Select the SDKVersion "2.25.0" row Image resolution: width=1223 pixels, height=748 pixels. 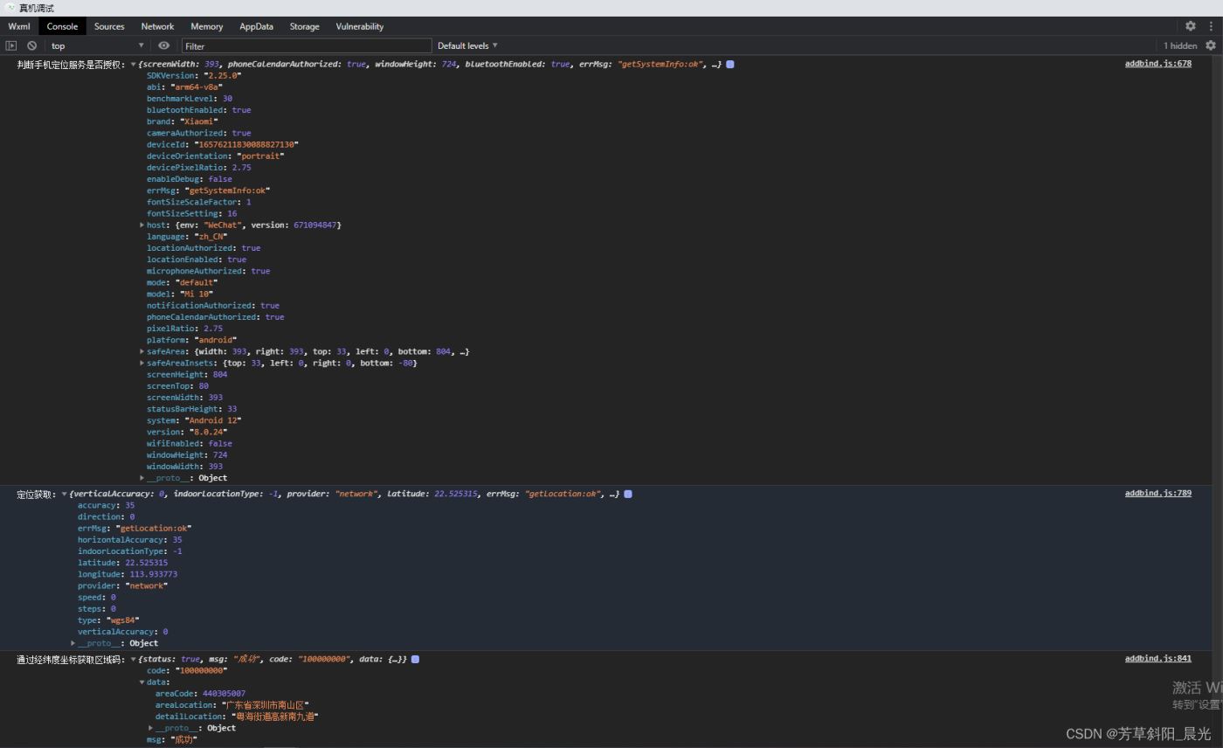click(194, 75)
